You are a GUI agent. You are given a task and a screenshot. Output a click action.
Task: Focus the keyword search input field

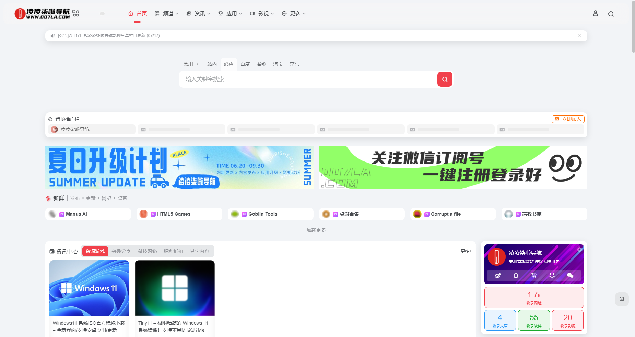308,79
